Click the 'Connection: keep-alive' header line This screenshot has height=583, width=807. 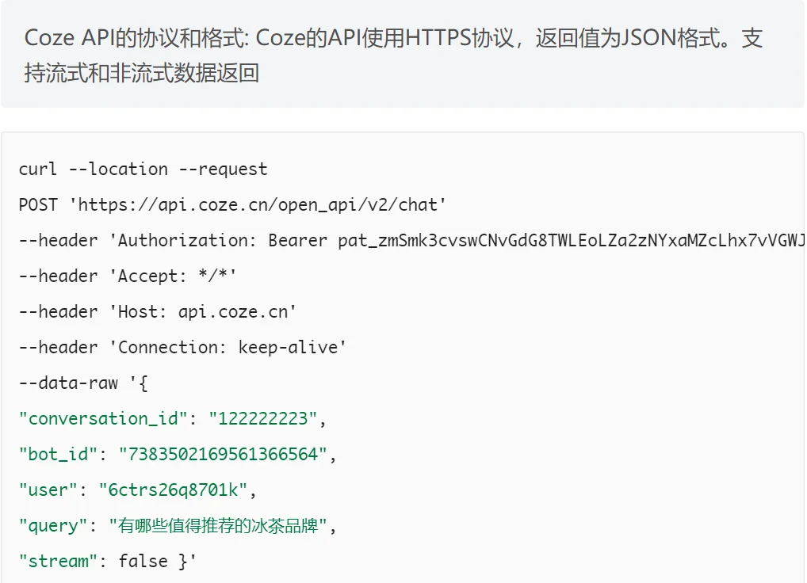tap(182, 347)
